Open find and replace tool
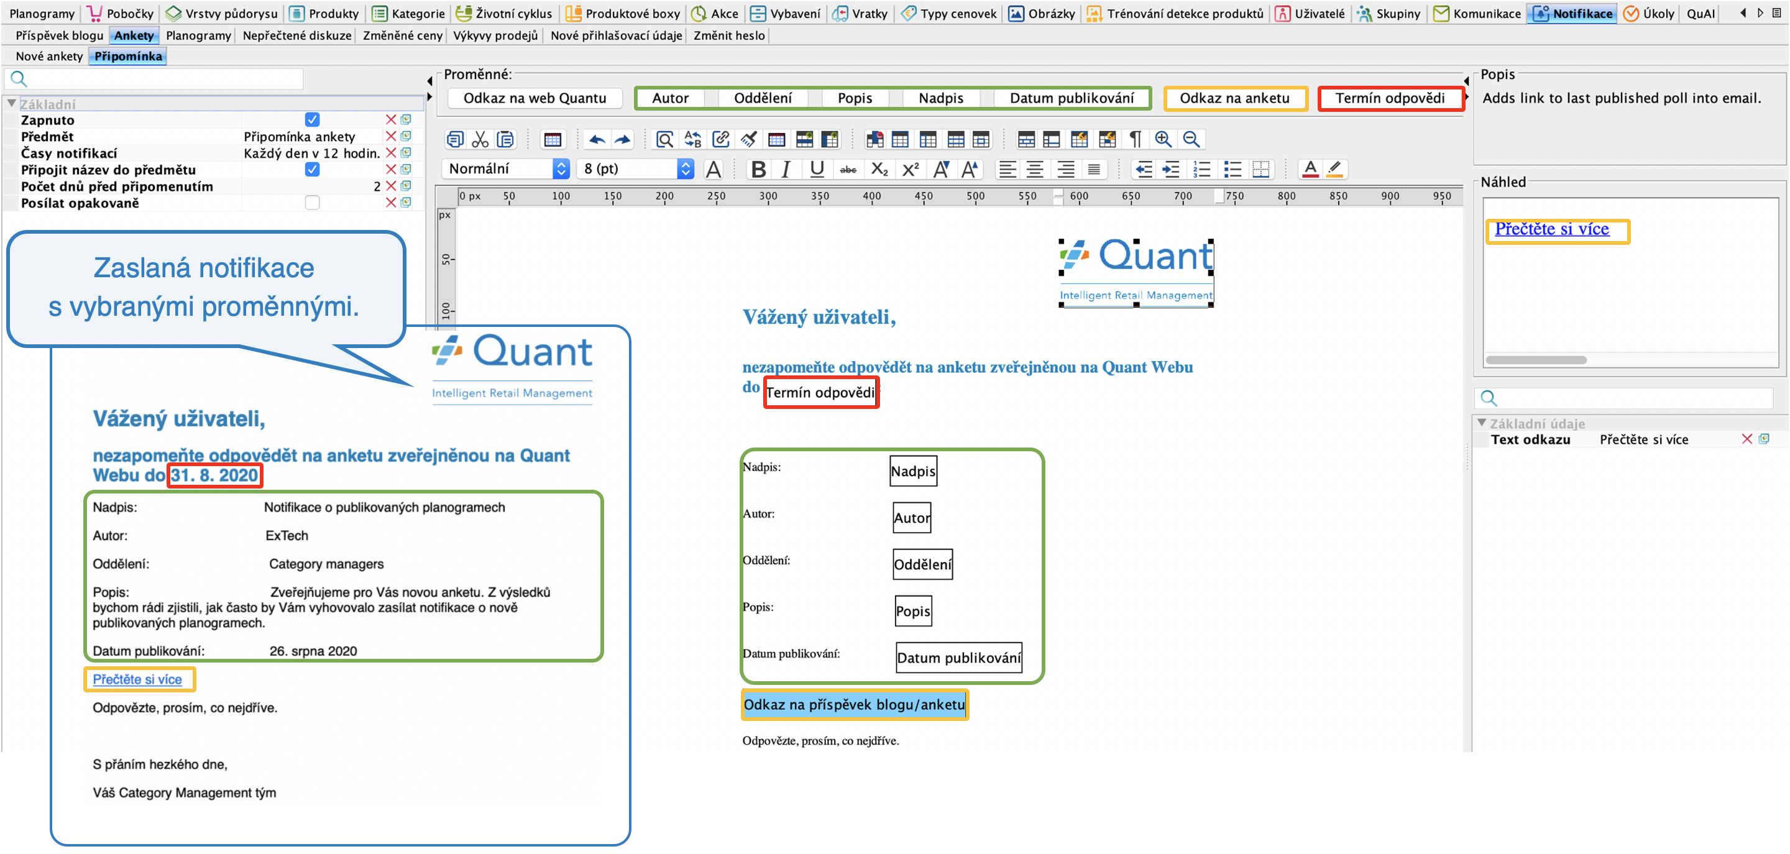This screenshot has height=854, width=1790. (x=693, y=140)
